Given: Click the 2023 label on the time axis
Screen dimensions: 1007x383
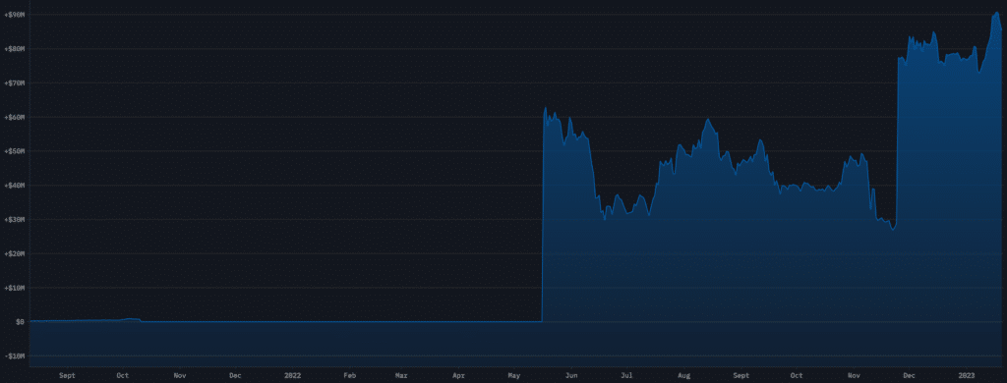Looking at the screenshot, I should tap(967, 375).
